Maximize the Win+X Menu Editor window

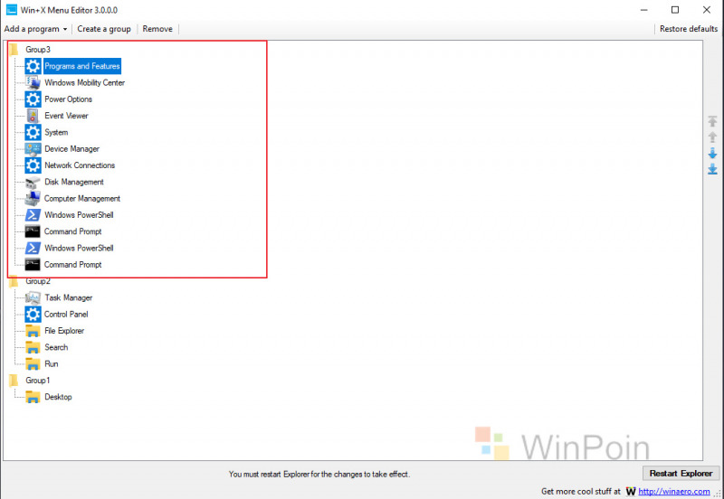point(675,10)
